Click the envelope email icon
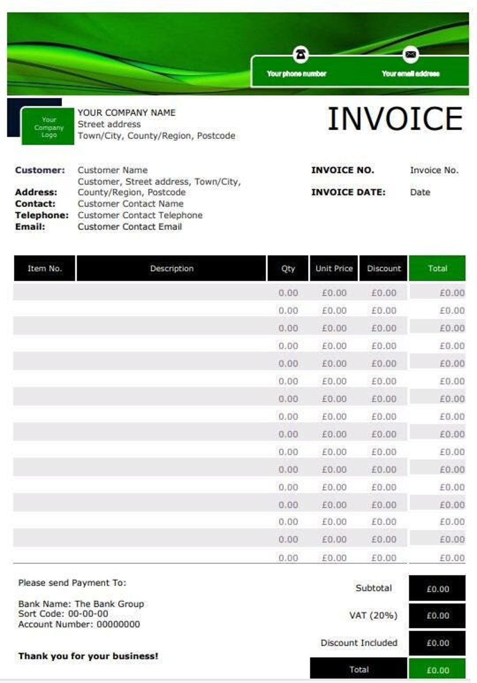477x683 pixels. pos(411,55)
